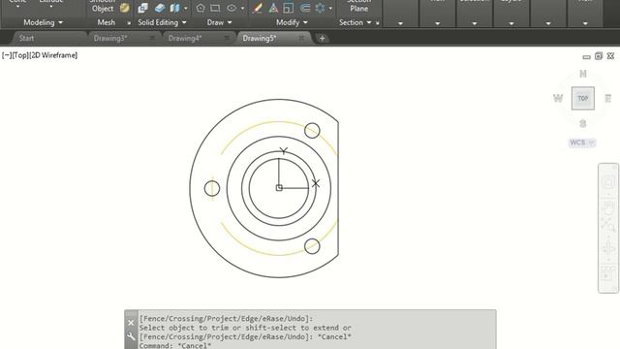Image resolution: width=620 pixels, height=349 pixels.
Task: Click the Section Plane tool
Action: (359, 6)
